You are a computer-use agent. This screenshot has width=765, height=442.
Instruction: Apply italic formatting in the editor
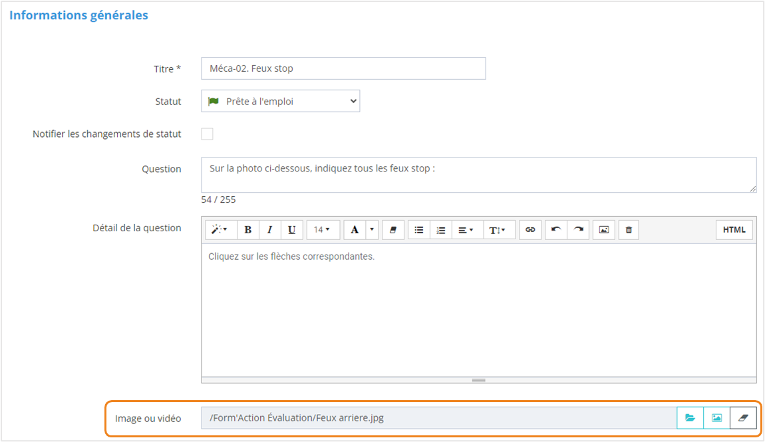coord(269,230)
